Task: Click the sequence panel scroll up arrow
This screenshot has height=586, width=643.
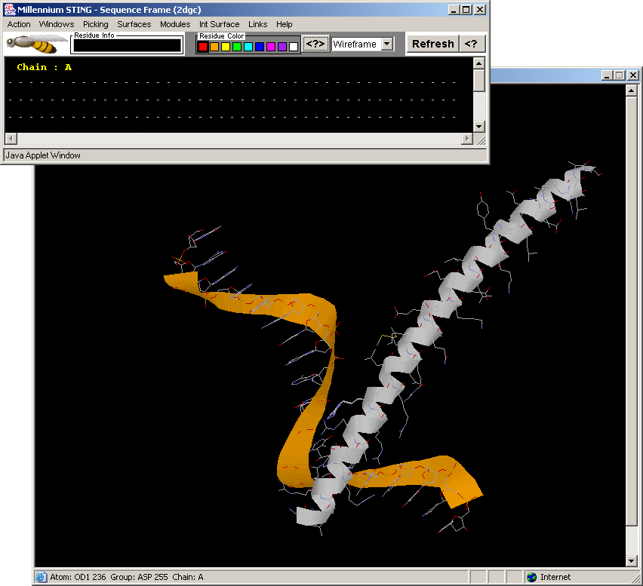Action: point(479,63)
